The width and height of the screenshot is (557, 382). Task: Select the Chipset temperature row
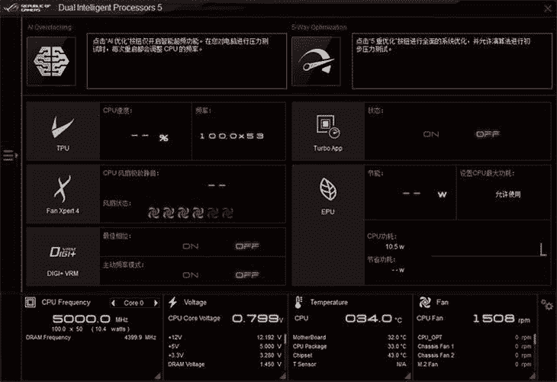tap(349, 355)
